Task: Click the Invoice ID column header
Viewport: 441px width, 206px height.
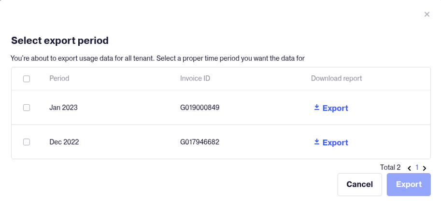Action: coord(195,78)
